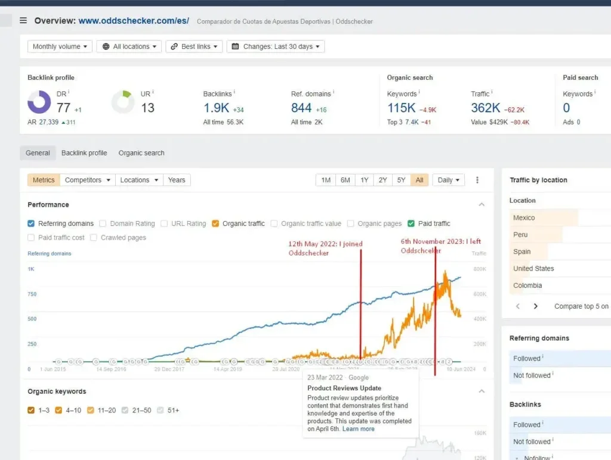This screenshot has height=460, width=611.
Task: Click the DR donut chart icon
Action: pos(39,102)
